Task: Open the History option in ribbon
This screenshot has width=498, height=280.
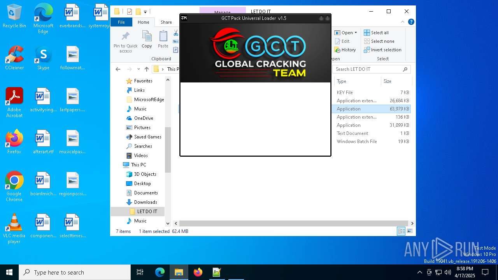Action: pos(345,50)
